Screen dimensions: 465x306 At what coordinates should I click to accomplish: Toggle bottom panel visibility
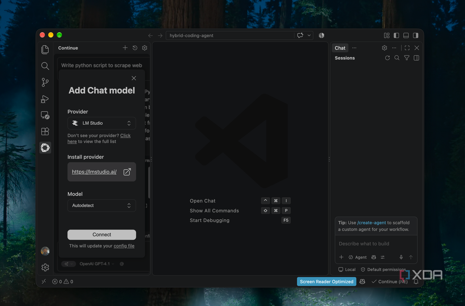406,36
